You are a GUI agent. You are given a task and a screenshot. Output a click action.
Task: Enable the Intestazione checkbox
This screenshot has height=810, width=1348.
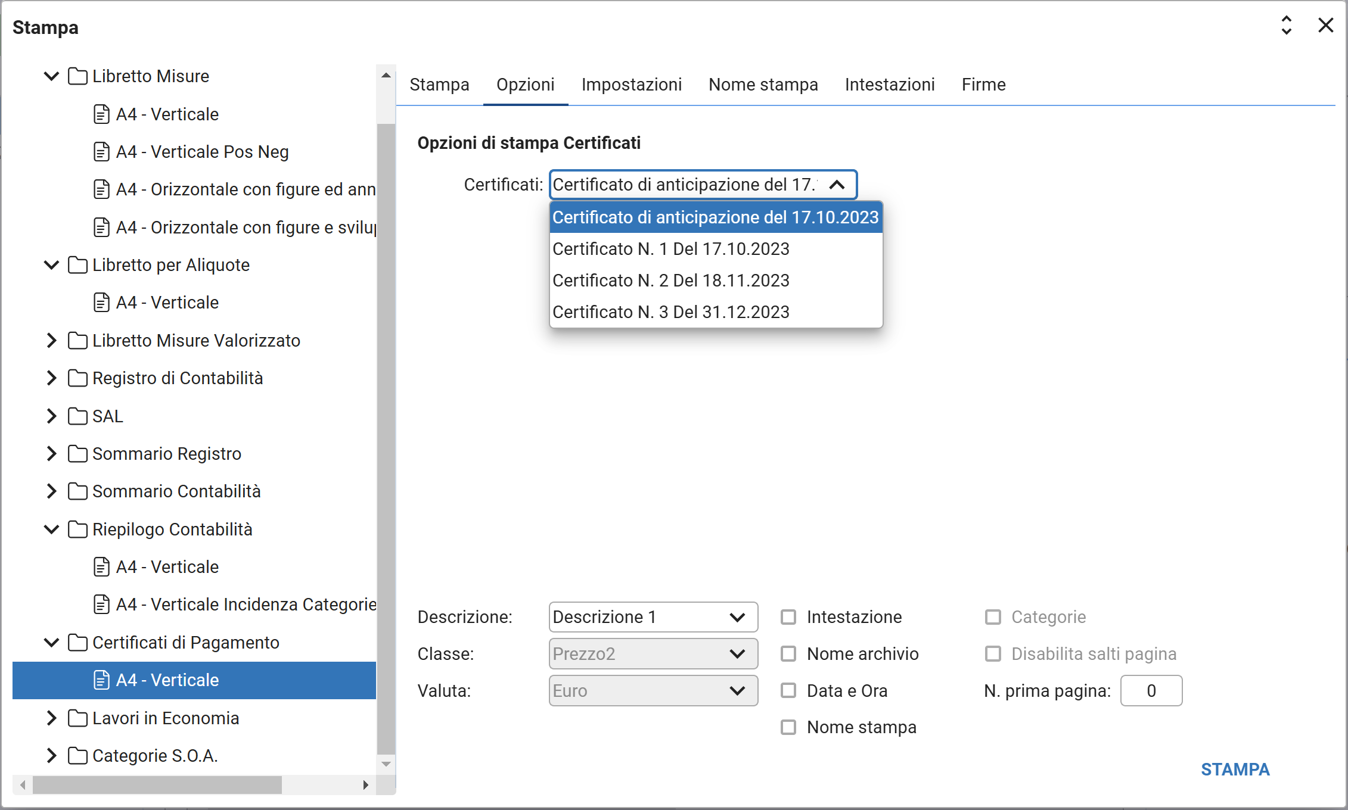point(788,617)
